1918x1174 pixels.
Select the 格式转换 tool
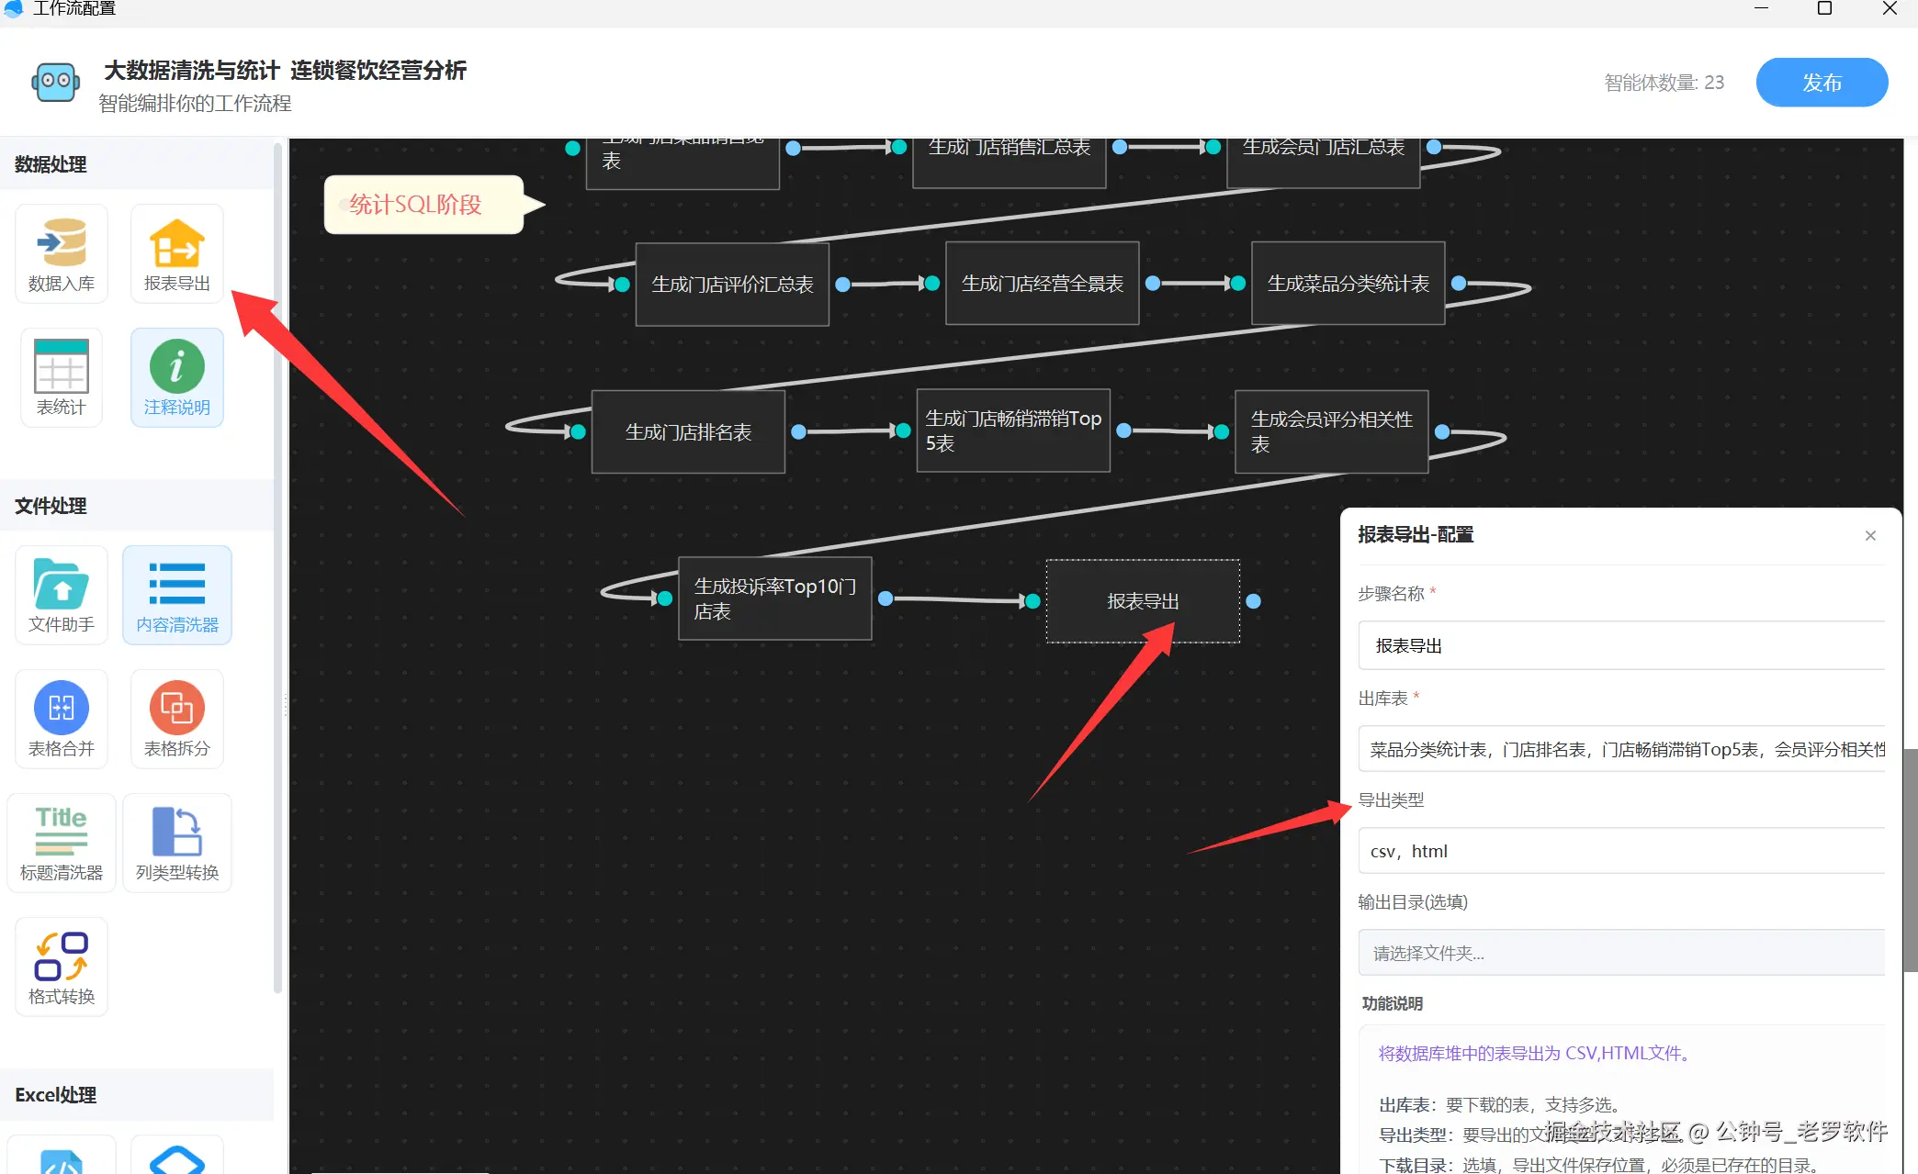[62, 967]
